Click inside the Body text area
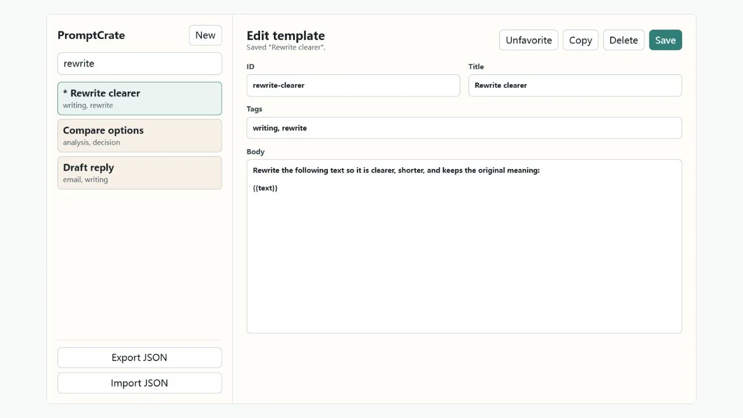743x418 pixels. [x=464, y=246]
